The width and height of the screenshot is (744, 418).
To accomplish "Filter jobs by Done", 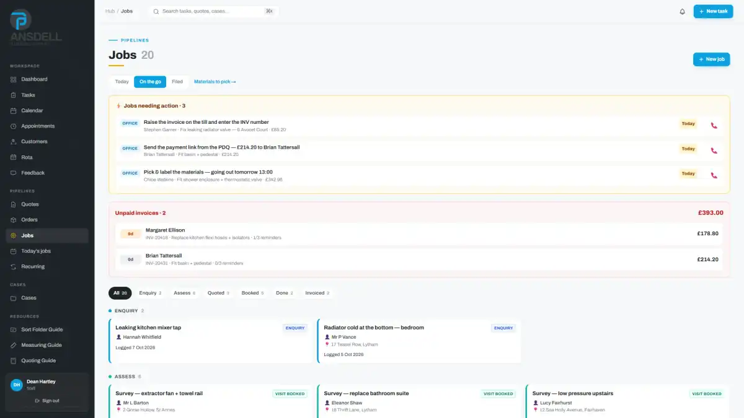I will (x=284, y=293).
